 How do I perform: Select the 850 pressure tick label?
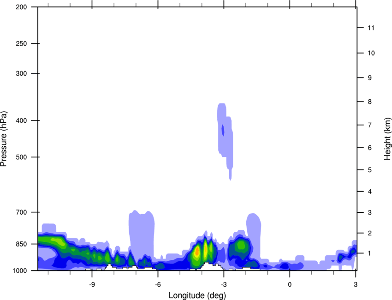tap(21, 244)
